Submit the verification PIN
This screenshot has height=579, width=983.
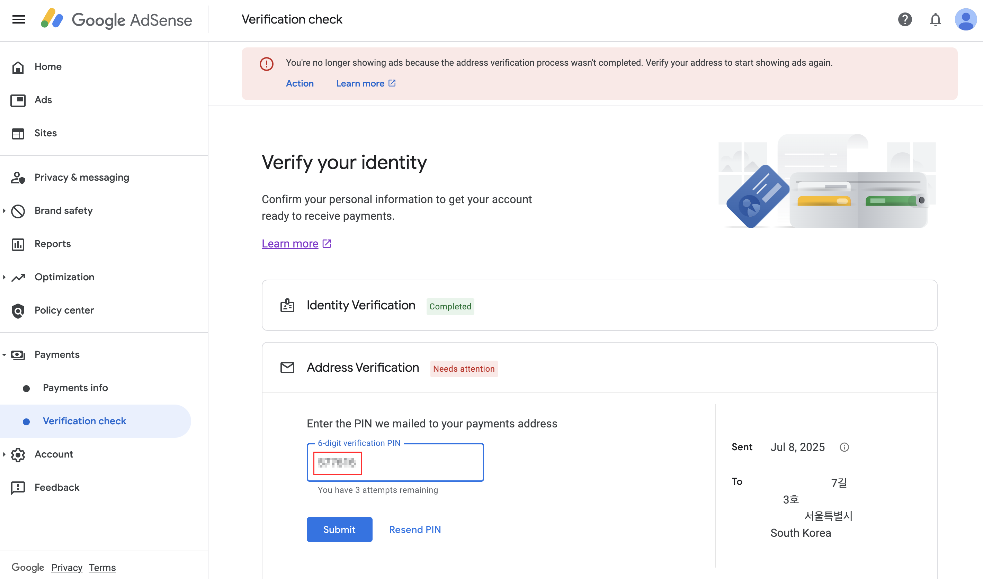[x=339, y=530]
